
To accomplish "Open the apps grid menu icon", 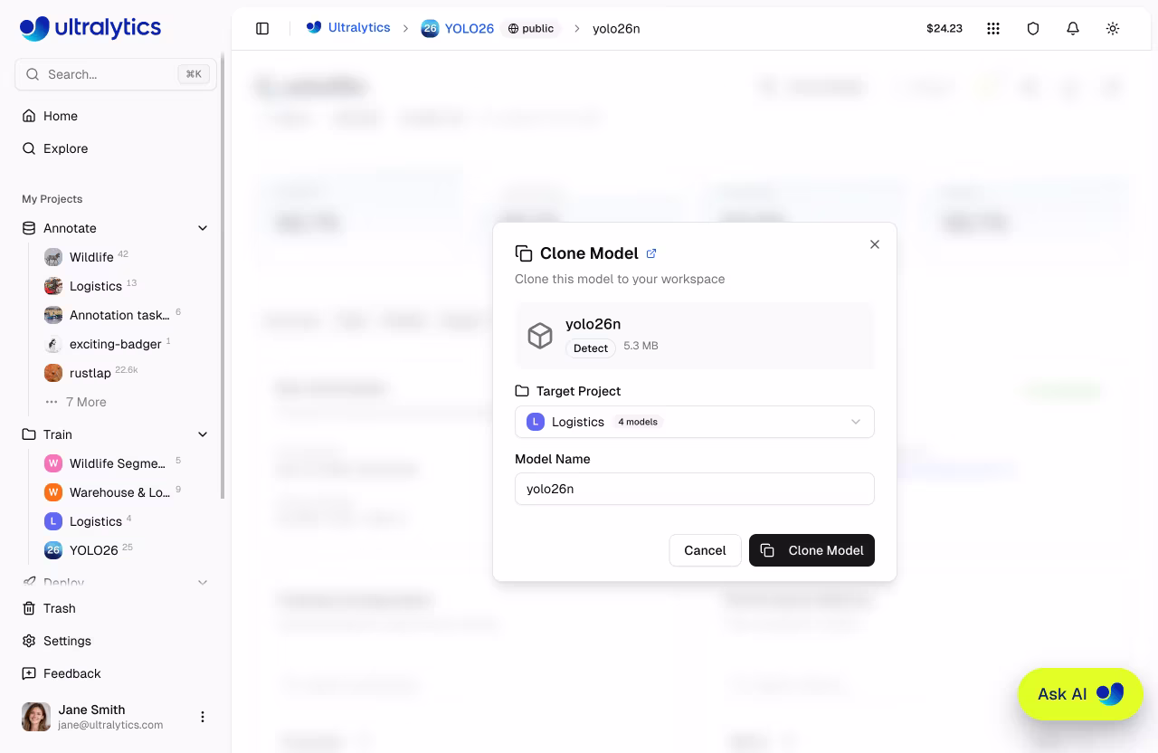I will pos(993,28).
